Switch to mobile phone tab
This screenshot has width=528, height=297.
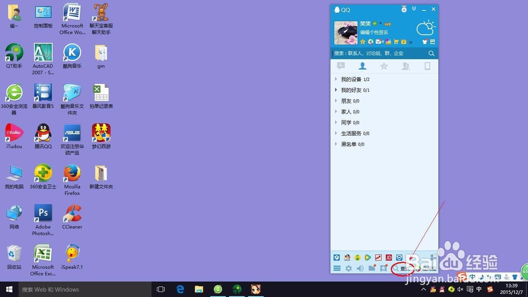(427, 66)
